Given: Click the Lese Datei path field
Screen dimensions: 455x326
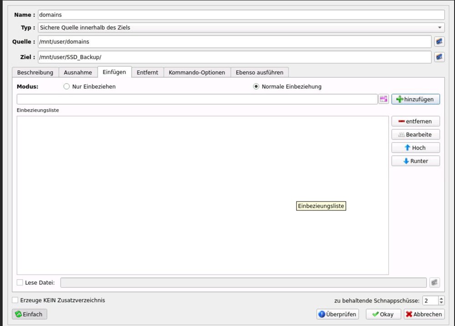Looking at the screenshot, I should pos(243,282).
